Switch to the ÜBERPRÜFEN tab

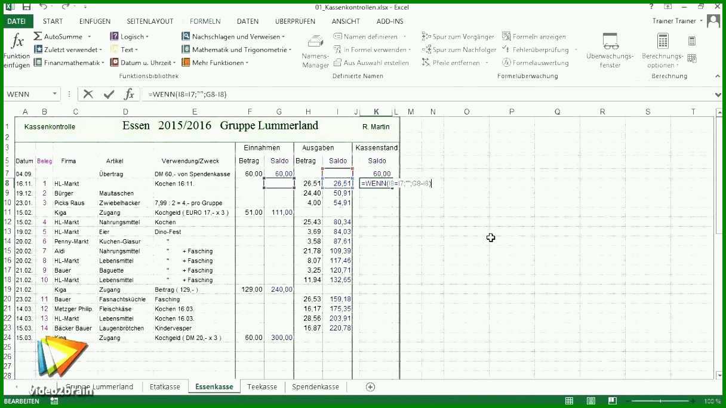[x=295, y=21]
